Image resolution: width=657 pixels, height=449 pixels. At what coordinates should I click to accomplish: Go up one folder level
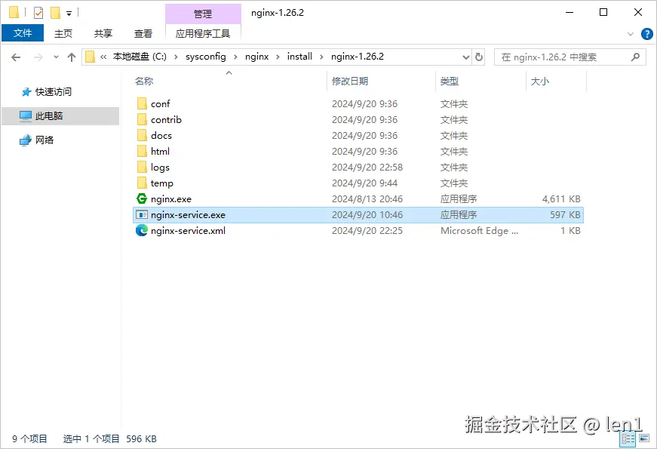72,57
